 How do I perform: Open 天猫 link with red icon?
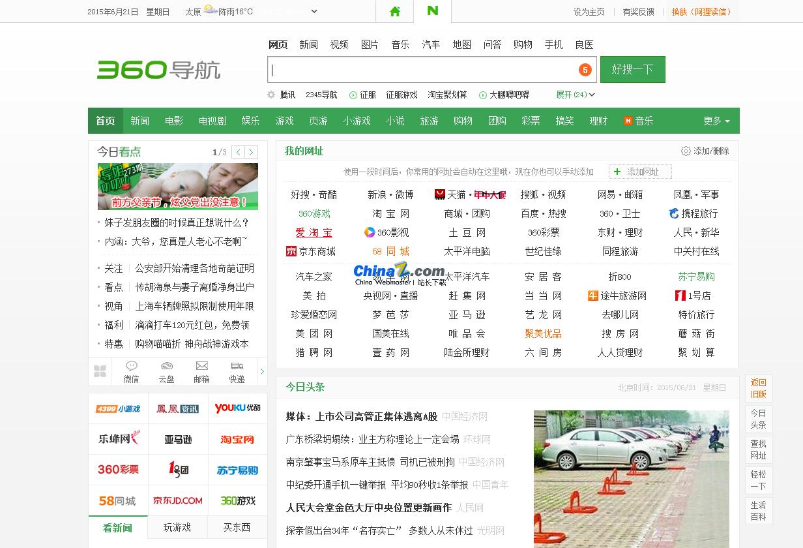click(x=450, y=194)
